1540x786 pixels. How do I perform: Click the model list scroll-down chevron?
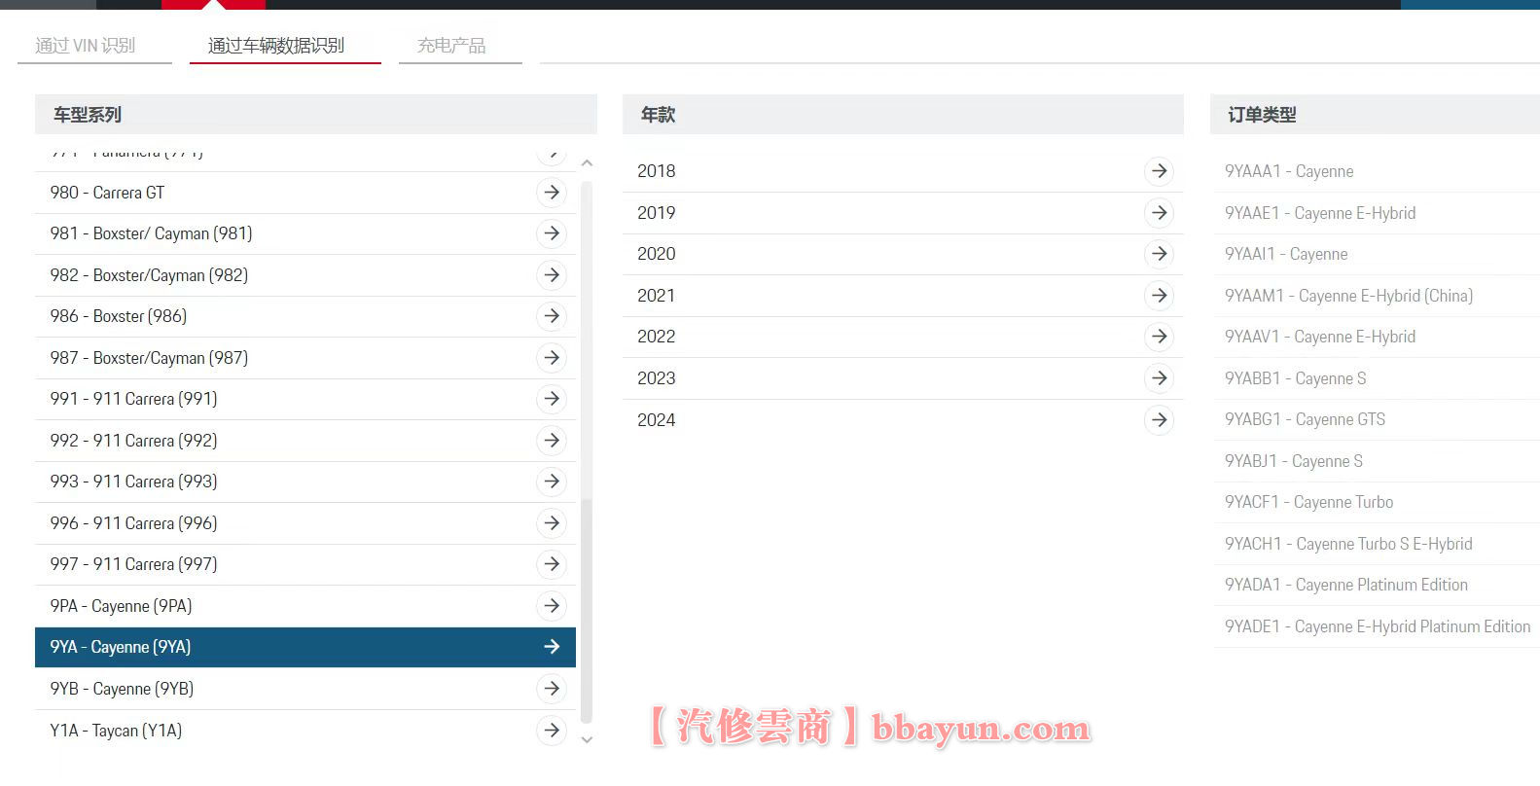(x=587, y=740)
